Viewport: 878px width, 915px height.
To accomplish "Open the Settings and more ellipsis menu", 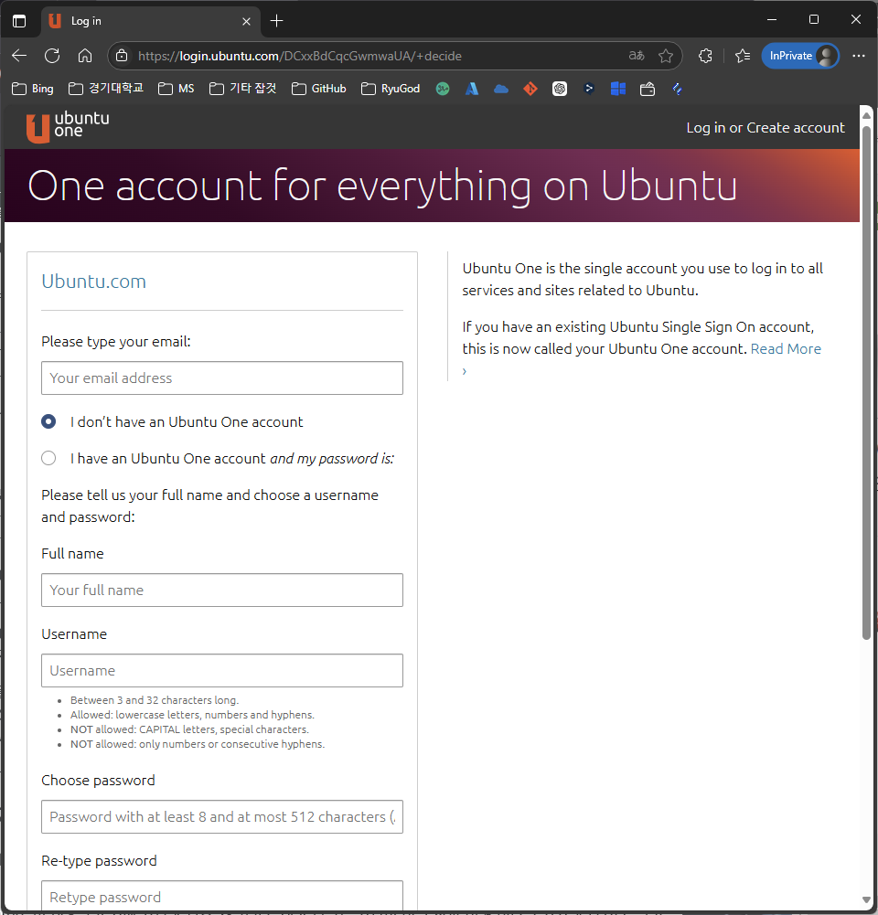I will [x=858, y=56].
